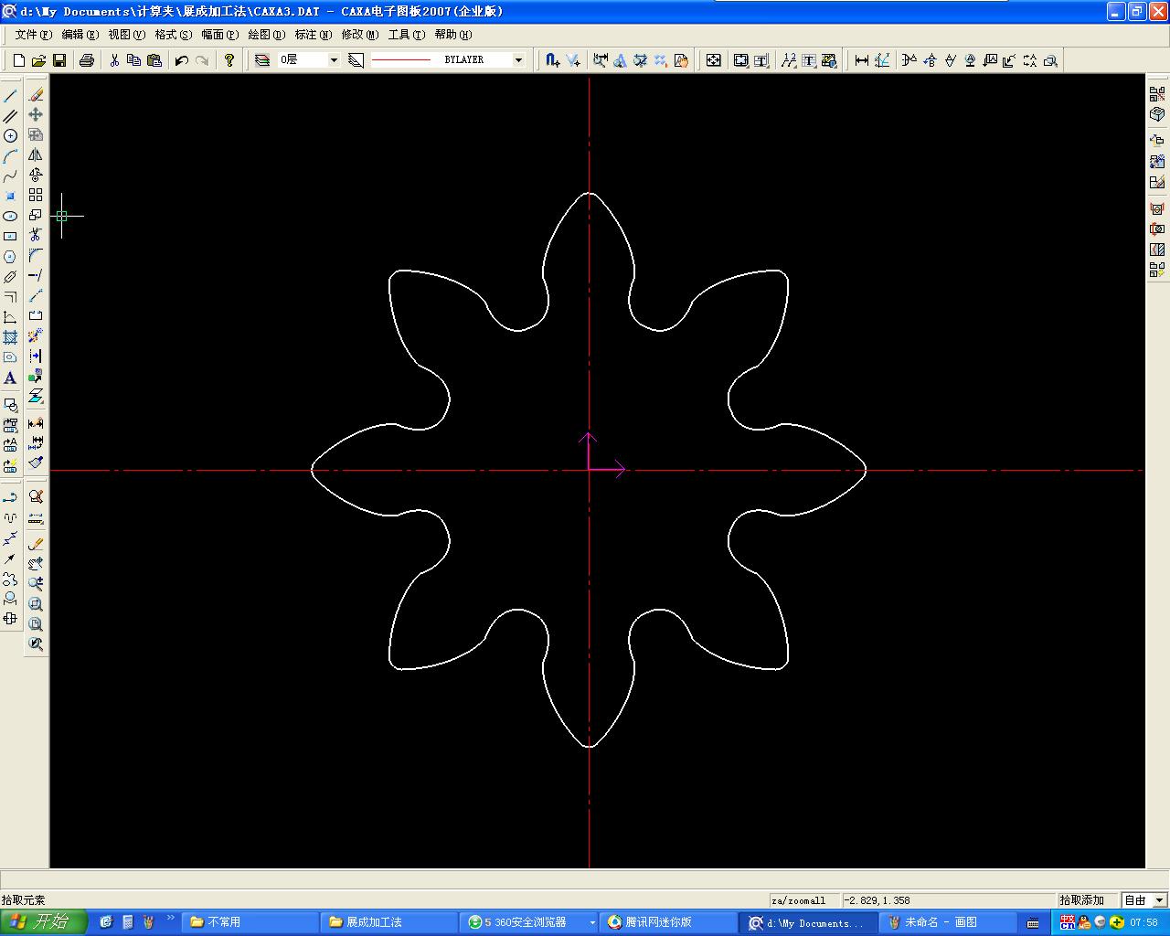
Task: Open the 格式(S) menu
Action: point(173,35)
